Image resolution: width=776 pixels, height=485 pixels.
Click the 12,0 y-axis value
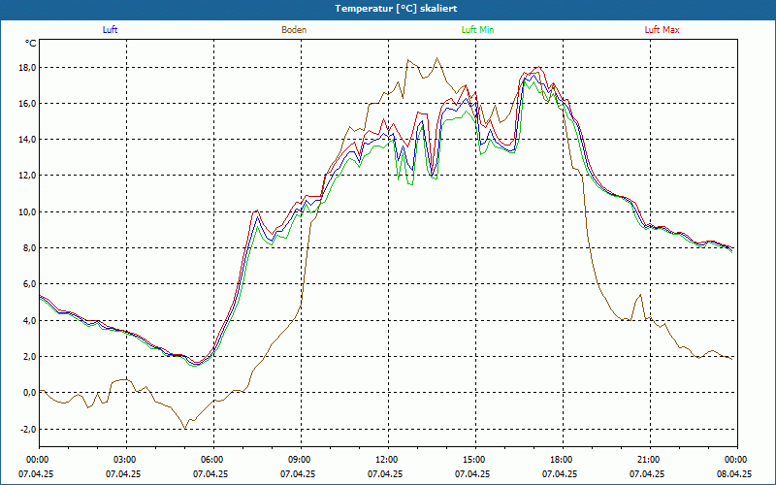pos(27,176)
